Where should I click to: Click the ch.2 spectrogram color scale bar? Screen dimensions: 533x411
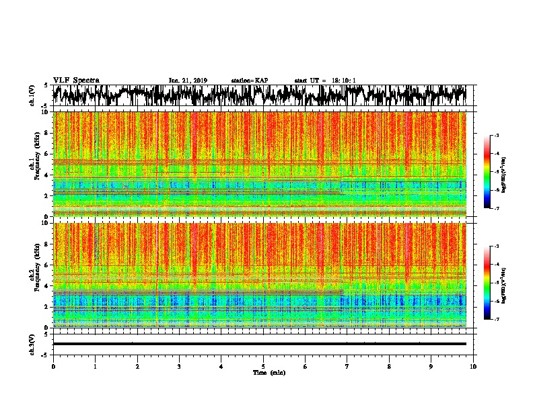(487, 283)
